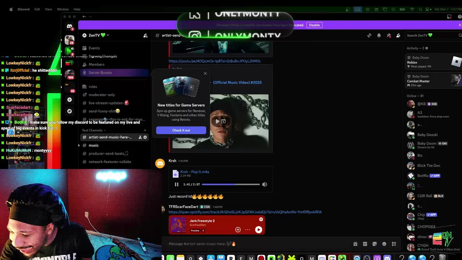
Task: Select the server icon with 28 badge
Action: tap(69, 40)
